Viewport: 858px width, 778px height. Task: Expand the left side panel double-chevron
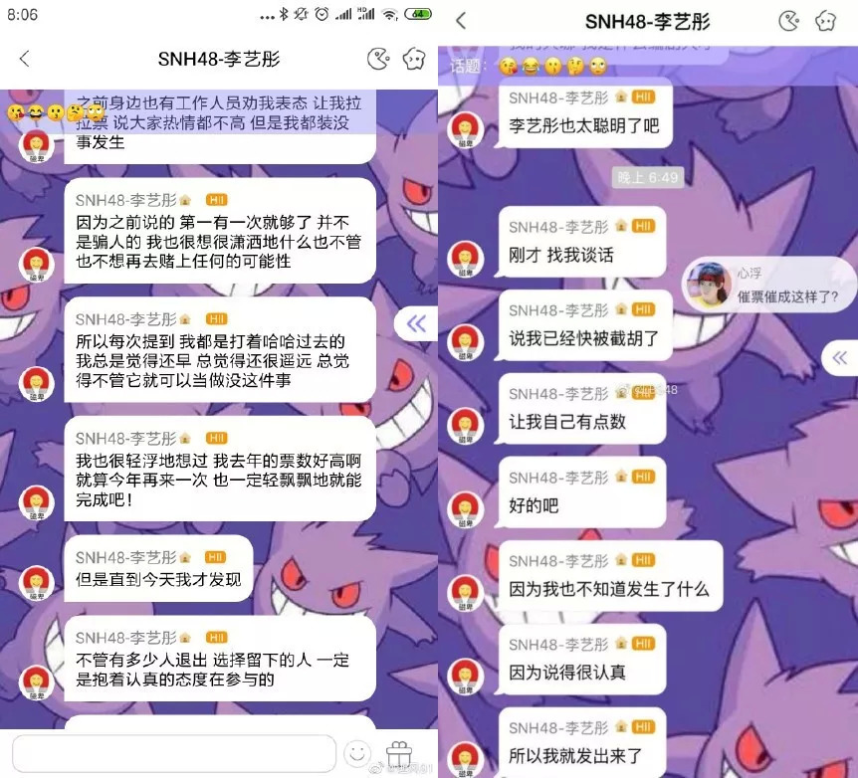(416, 324)
